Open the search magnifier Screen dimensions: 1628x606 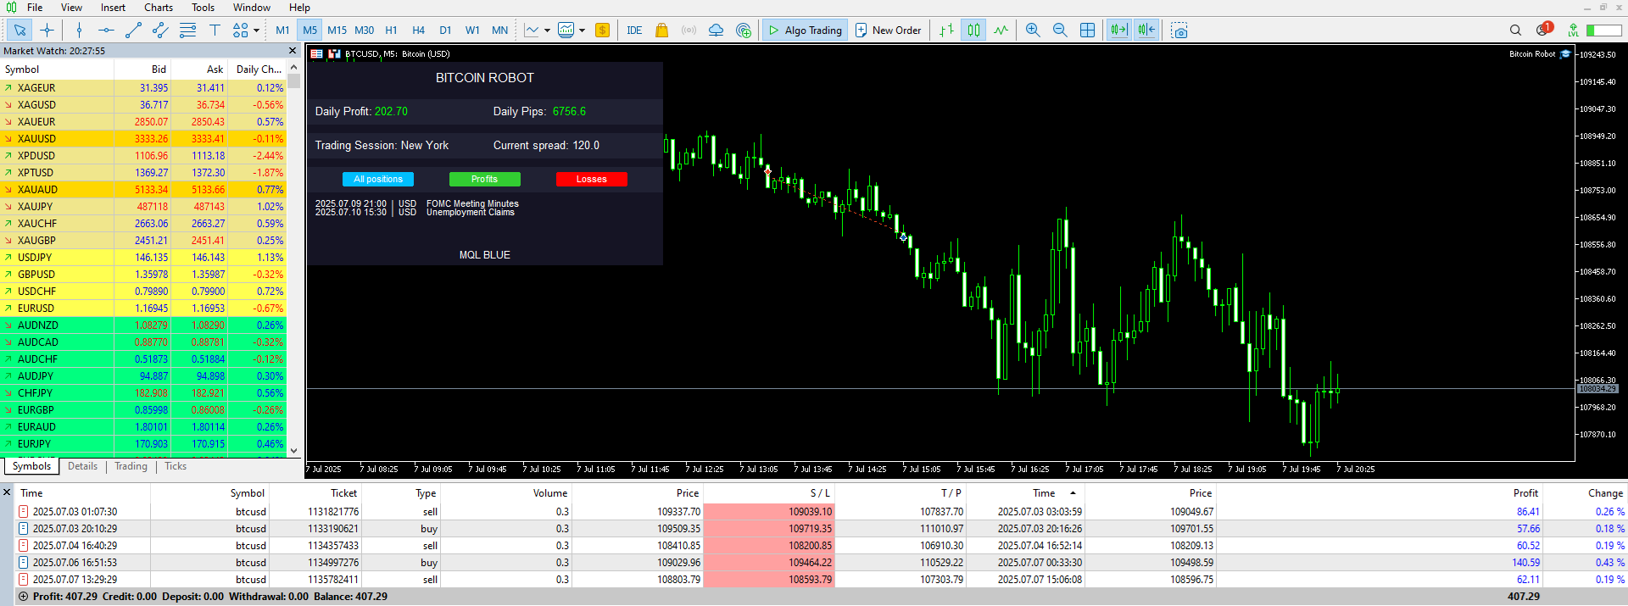(x=1515, y=31)
